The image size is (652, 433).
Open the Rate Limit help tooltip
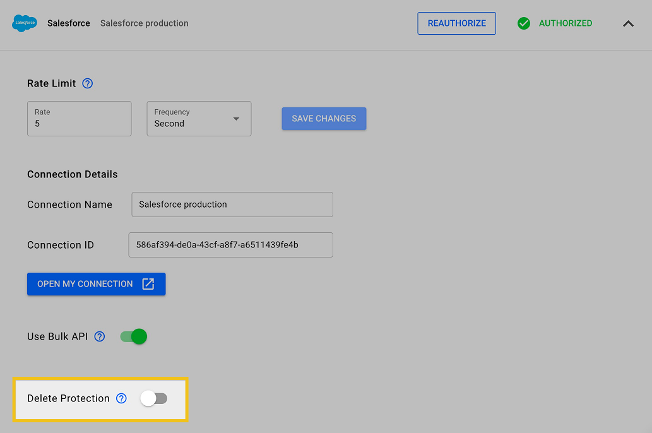point(88,83)
